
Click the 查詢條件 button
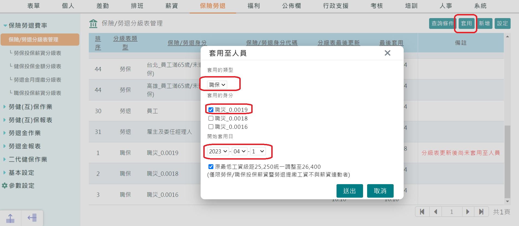point(442,23)
